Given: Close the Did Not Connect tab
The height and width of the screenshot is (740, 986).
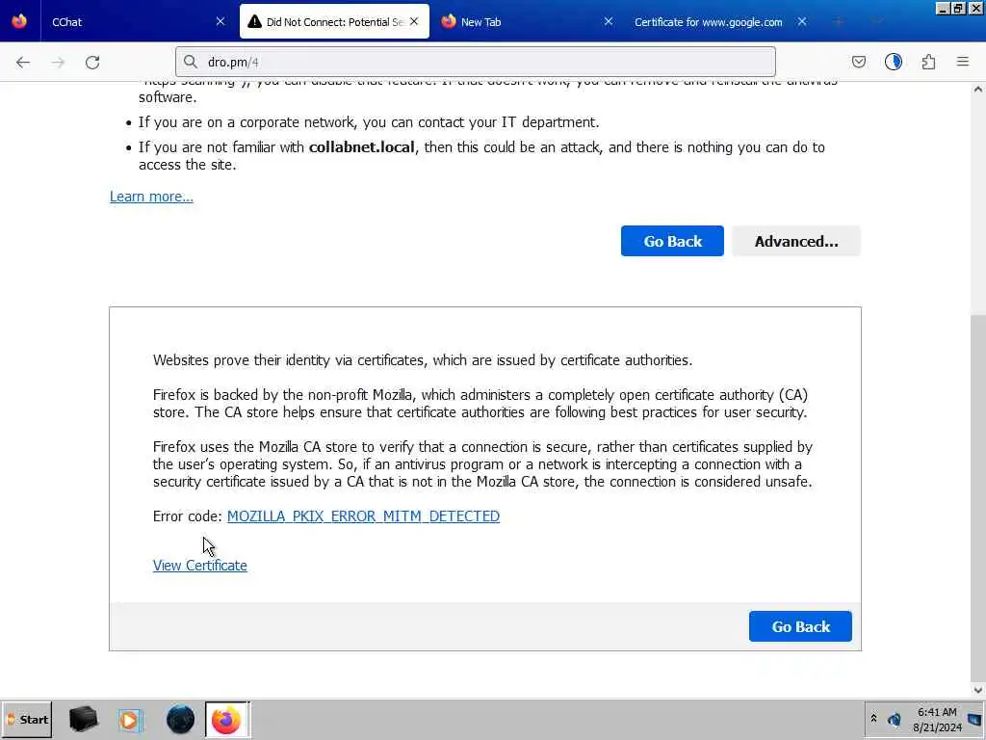Looking at the screenshot, I should (x=414, y=21).
